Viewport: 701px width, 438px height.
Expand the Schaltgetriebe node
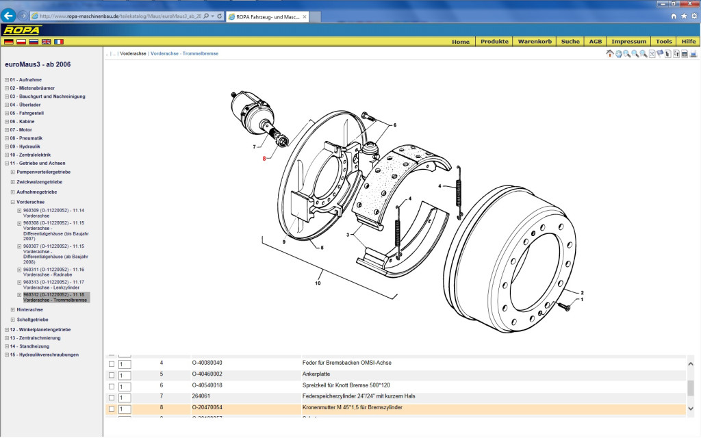point(13,320)
